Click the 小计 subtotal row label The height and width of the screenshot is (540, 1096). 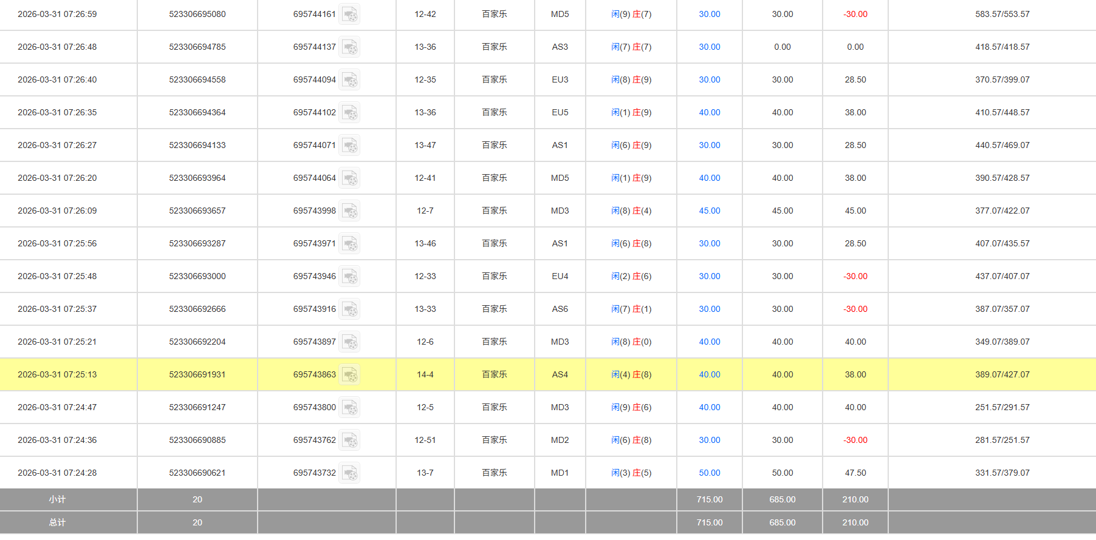pyautogui.click(x=57, y=499)
